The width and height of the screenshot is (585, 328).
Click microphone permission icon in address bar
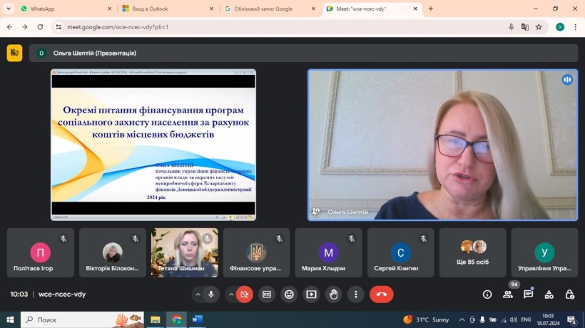coord(511,27)
